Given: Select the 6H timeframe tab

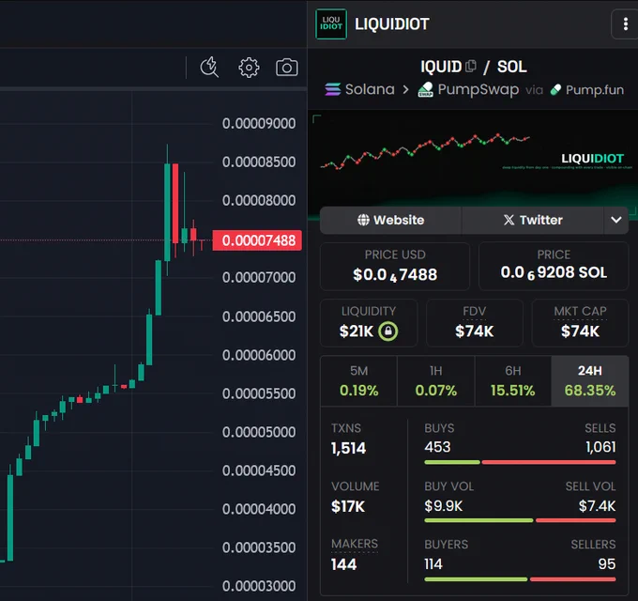Looking at the screenshot, I should (512, 381).
